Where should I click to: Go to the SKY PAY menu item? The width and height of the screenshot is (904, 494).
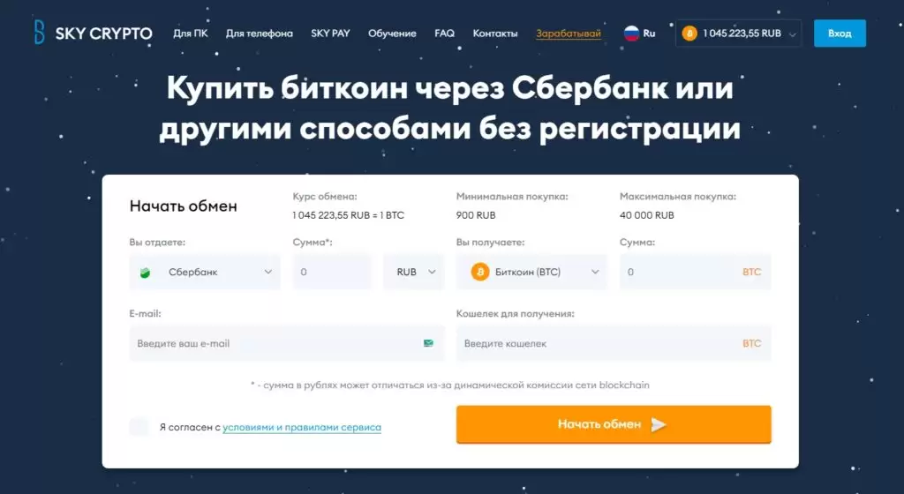(330, 34)
